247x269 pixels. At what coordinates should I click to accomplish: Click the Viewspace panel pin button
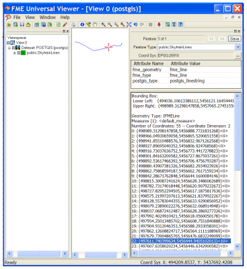(x=64, y=31)
